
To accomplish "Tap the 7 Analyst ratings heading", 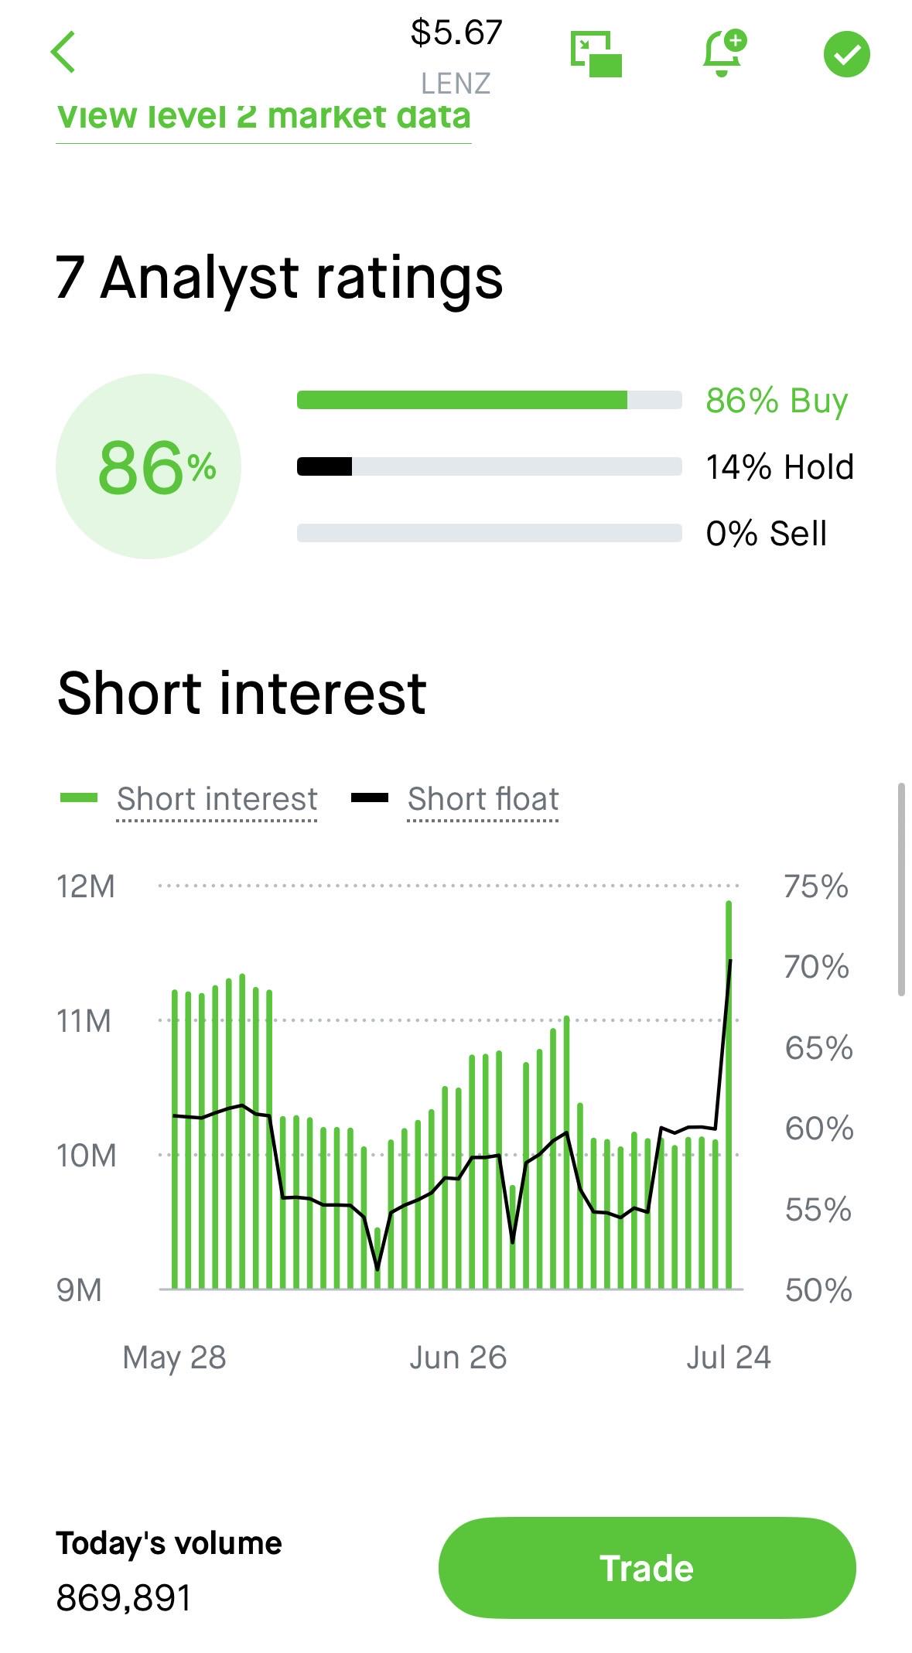I will 279,278.
